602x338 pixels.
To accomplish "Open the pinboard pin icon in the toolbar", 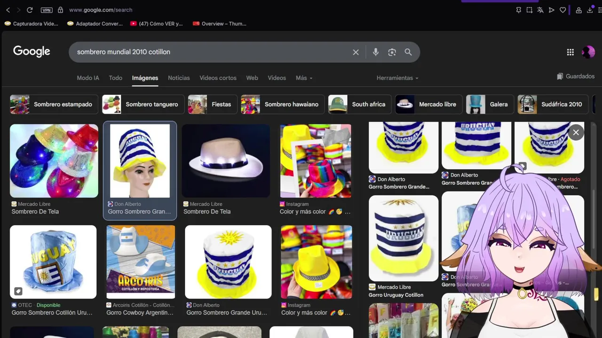I will [519, 10].
